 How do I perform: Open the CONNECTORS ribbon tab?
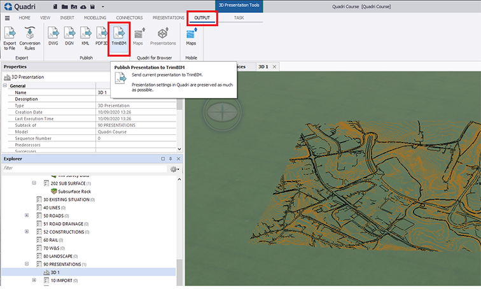pos(129,18)
